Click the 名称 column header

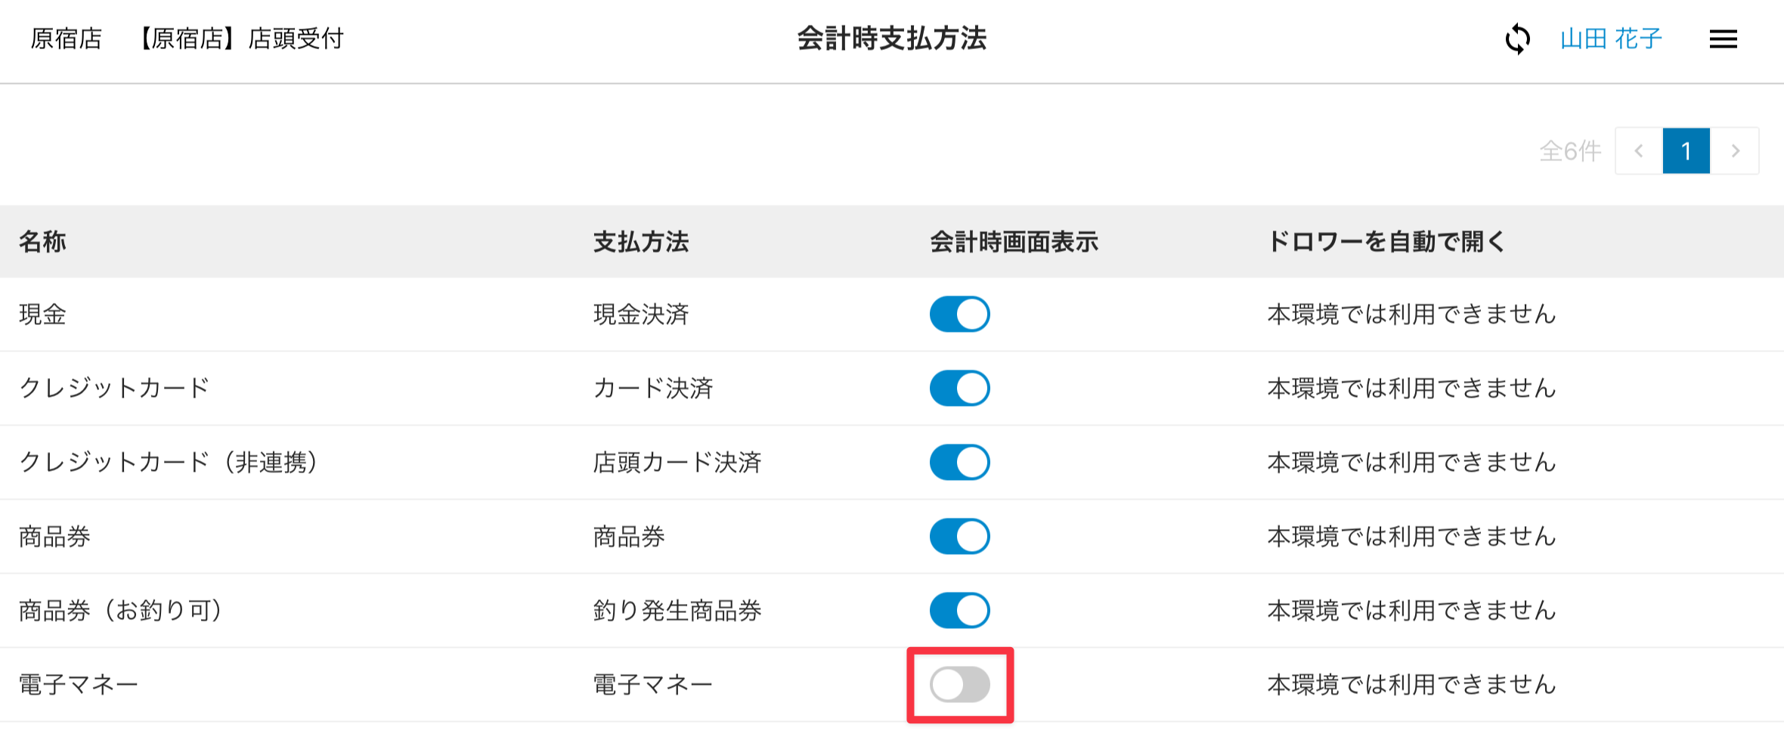coord(42,242)
